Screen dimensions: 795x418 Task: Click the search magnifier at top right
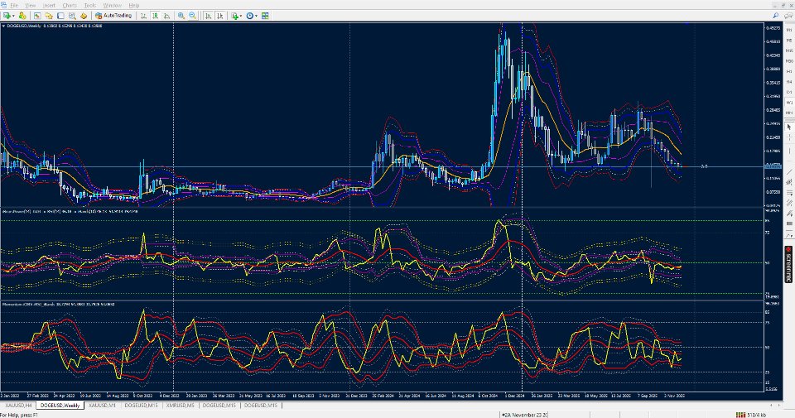click(776, 15)
